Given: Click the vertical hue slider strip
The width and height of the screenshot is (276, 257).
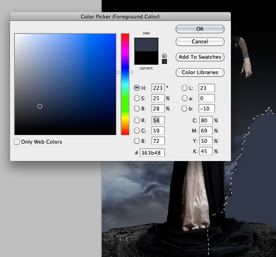Looking at the screenshot, I should 125,84.
